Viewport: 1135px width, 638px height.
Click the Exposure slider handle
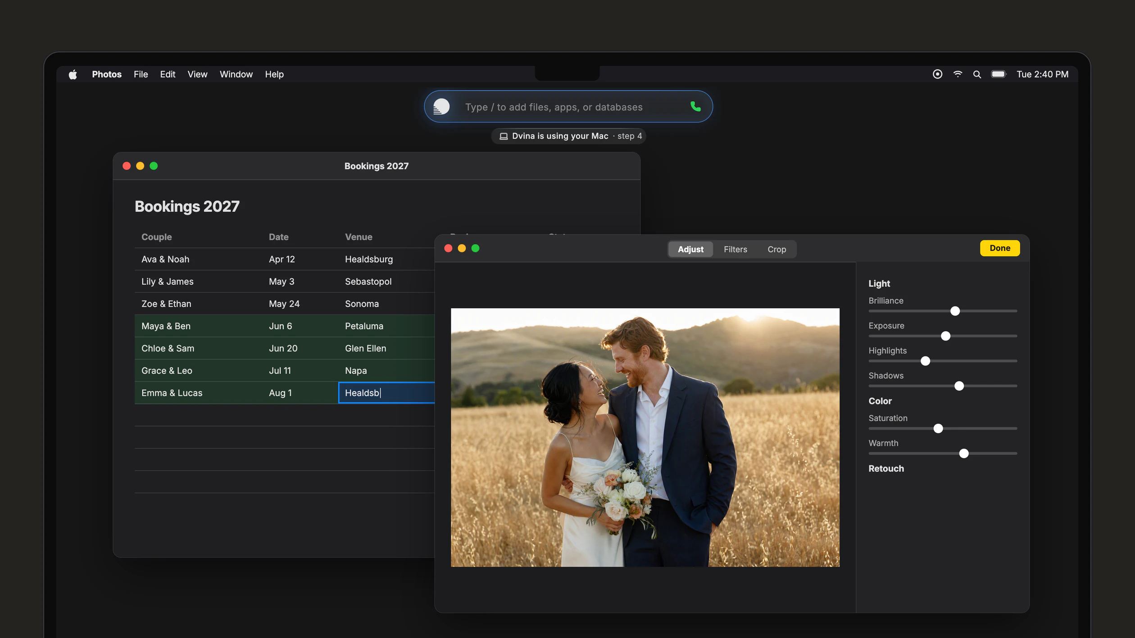click(945, 336)
